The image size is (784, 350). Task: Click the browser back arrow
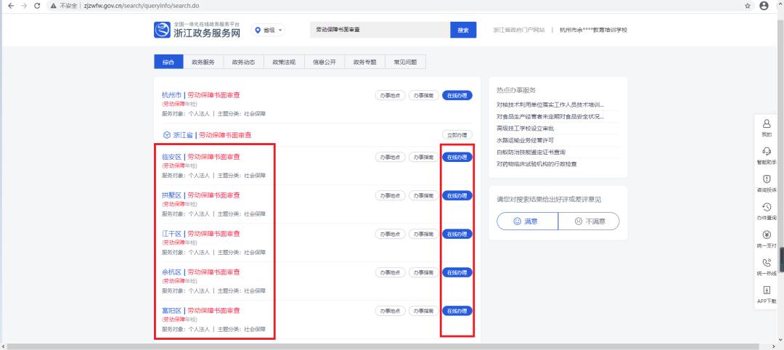click(11, 6)
